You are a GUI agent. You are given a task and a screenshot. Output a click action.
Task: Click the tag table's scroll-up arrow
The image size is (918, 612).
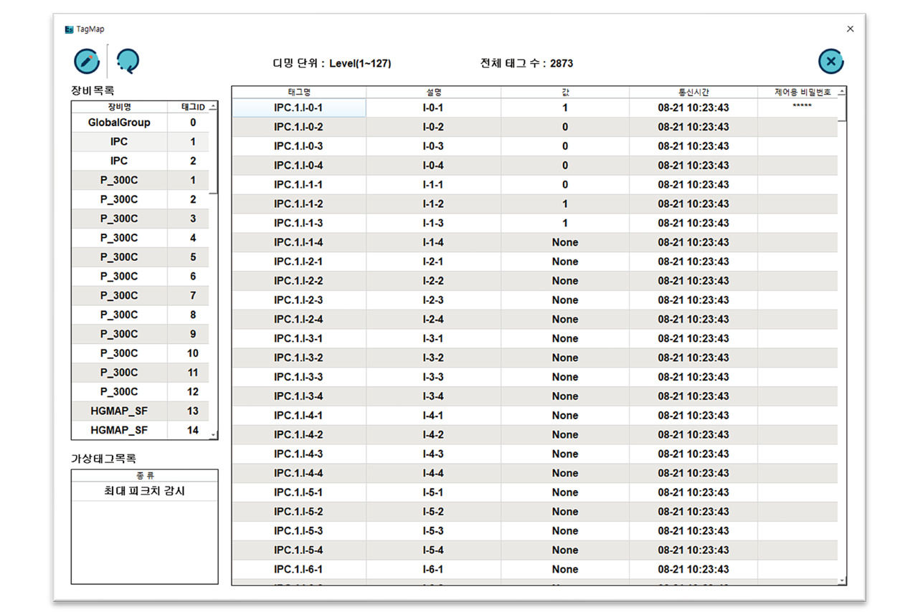[842, 92]
